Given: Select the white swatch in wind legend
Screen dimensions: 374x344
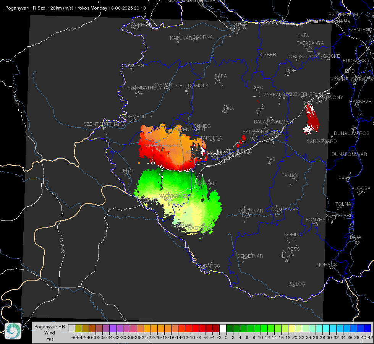Looking at the screenshot, I should click(x=223, y=328).
